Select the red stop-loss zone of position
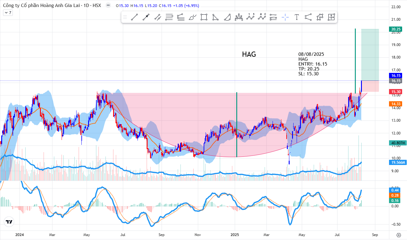This screenshot has width=407, height=240. (x=370, y=86)
